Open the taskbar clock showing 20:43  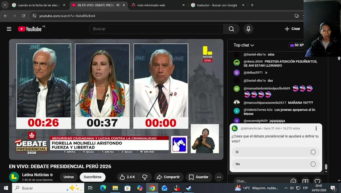coord(319,188)
